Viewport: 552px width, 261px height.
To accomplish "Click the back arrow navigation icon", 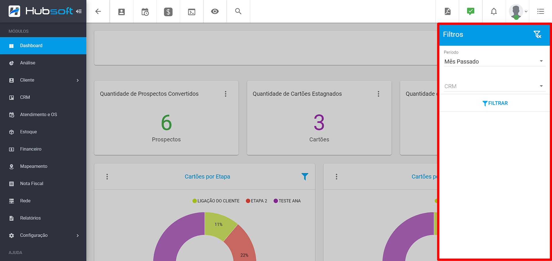I will (x=98, y=11).
